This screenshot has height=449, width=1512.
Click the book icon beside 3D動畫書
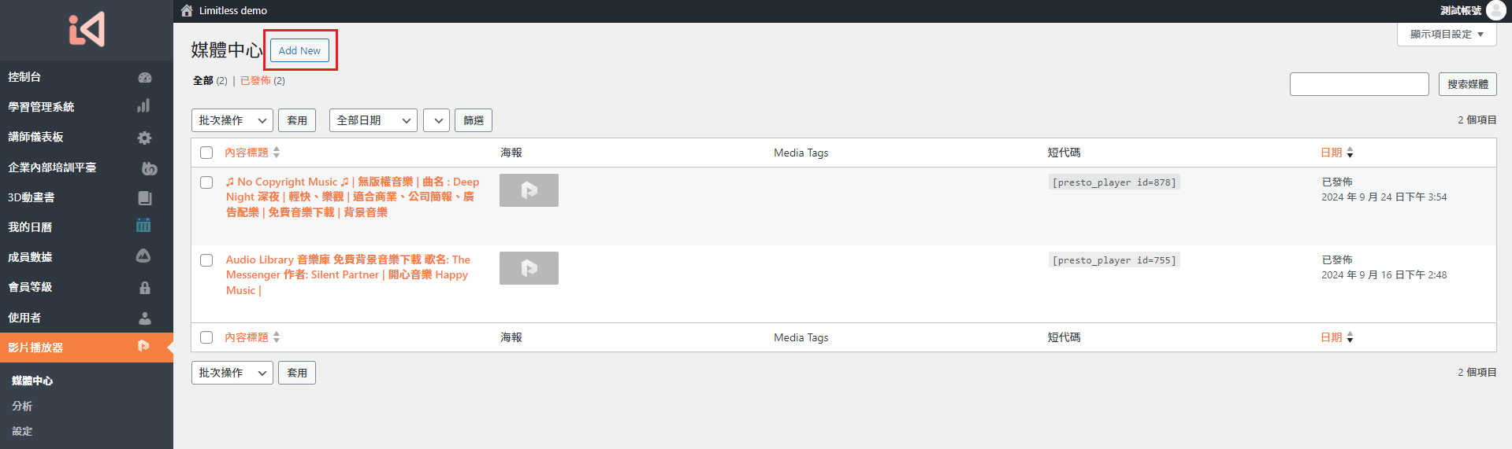pos(144,197)
